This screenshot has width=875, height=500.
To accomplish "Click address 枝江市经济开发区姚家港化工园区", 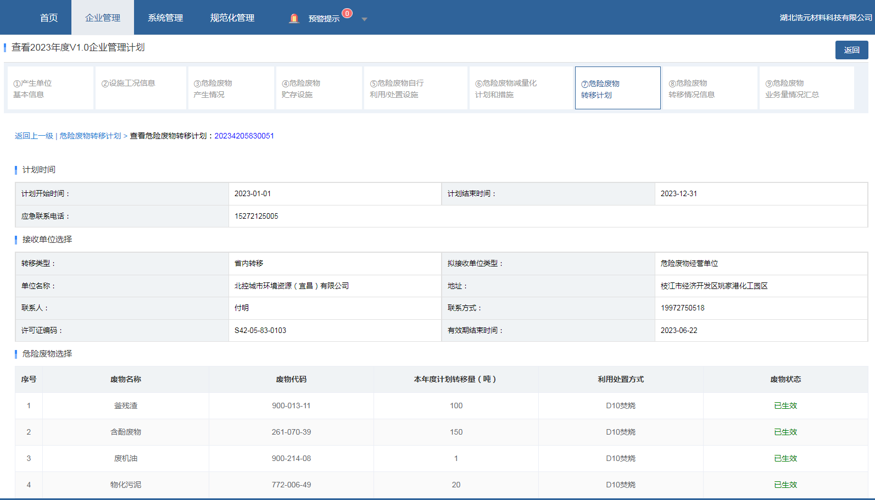I will tap(714, 286).
